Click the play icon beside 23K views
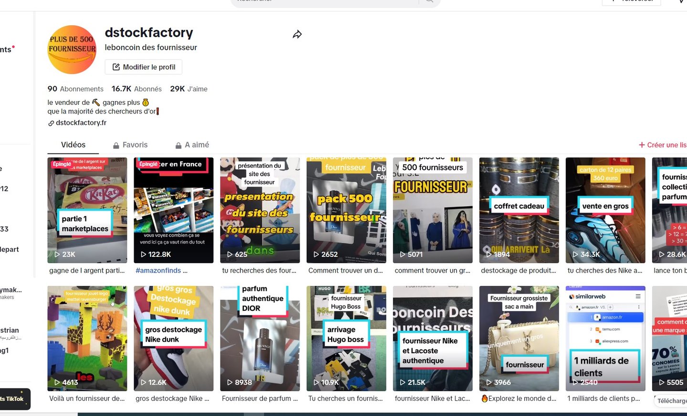This screenshot has width=687, height=416. click(x=57, y=254)
